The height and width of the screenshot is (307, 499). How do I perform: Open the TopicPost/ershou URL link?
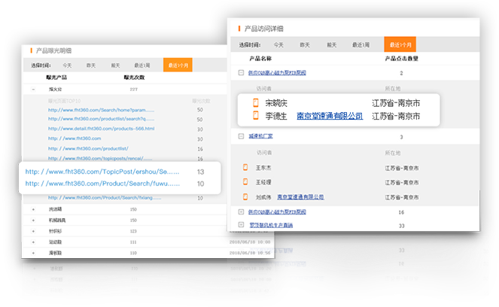pyautogui.click(x=102, y=172)
